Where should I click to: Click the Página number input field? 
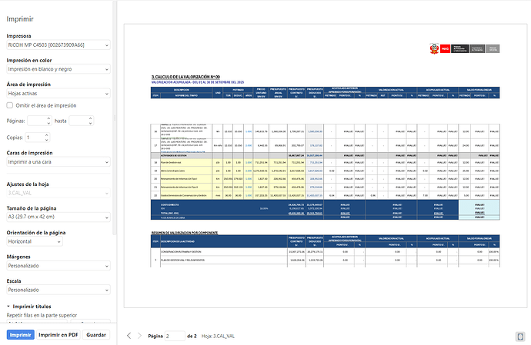click(x=175, y=336)
